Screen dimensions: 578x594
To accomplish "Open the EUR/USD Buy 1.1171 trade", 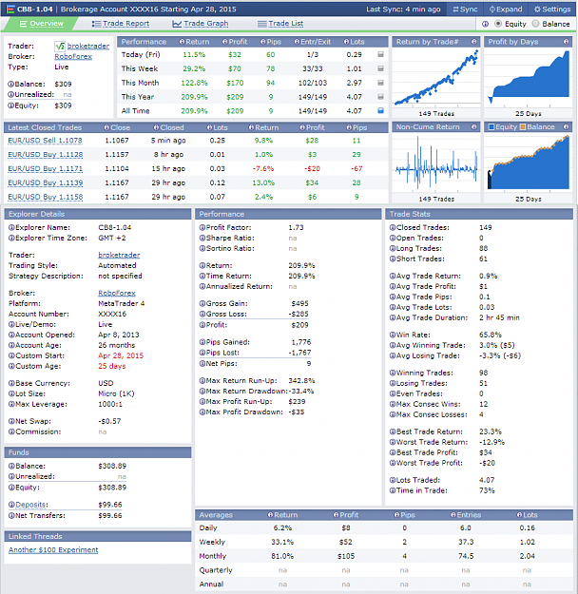I will click(45, 168).
